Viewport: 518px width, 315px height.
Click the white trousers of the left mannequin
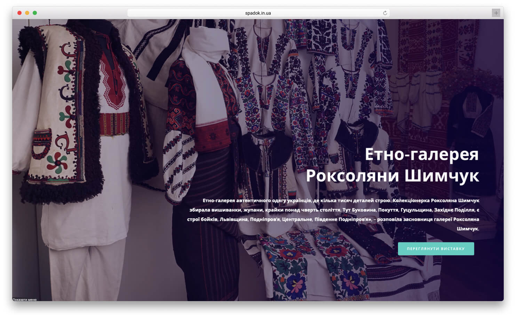[x=87, y=268]
